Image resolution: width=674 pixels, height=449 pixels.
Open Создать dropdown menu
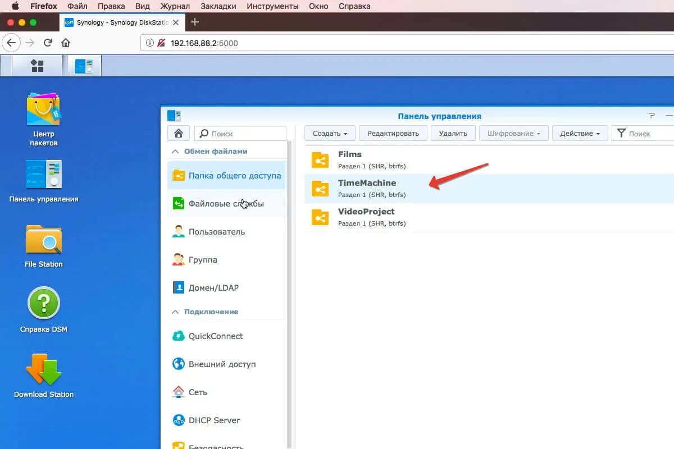pos(330,133)
